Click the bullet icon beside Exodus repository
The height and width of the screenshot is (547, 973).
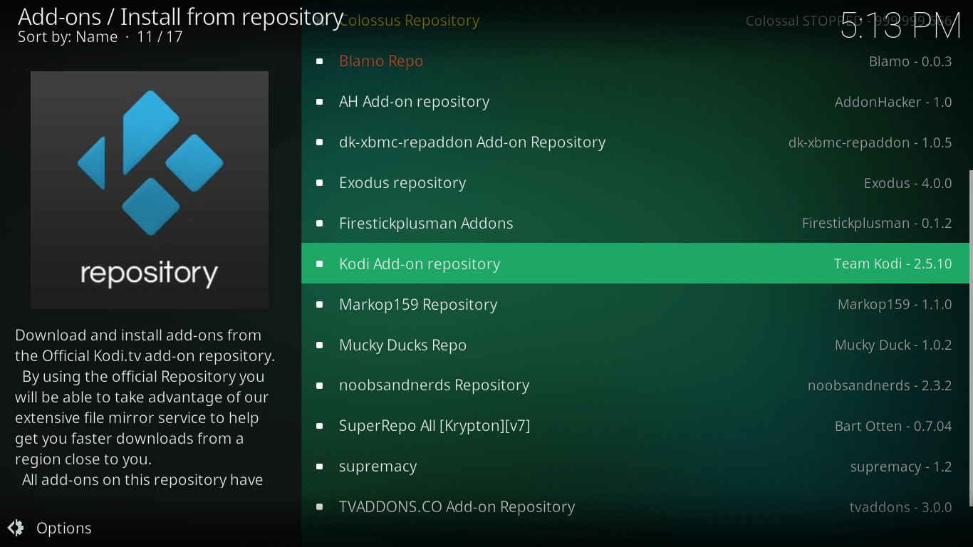(320, 183)
